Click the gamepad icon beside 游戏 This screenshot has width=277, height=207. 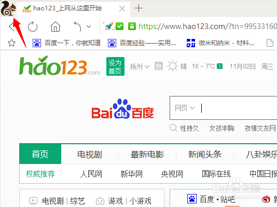click(100, 201)
